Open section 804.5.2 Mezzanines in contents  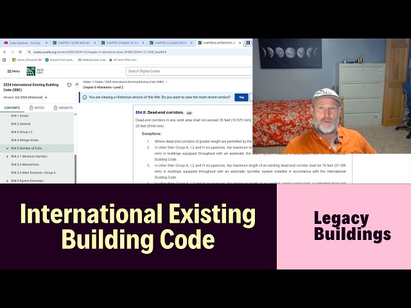[x=25, y=164]
